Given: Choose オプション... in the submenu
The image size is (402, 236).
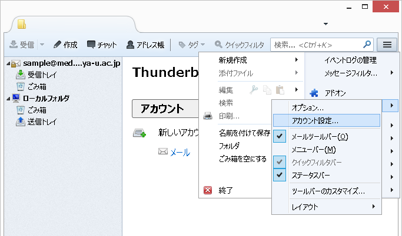Looking at the screenshot, I should [327, 107].
